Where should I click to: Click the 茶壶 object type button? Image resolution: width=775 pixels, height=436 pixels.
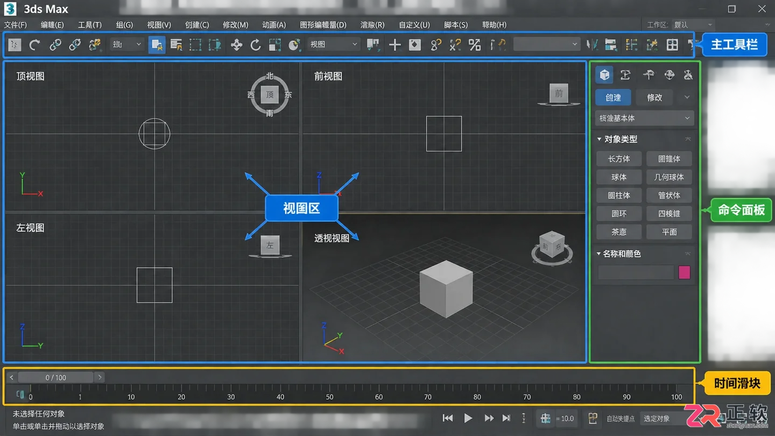(619, 232)
